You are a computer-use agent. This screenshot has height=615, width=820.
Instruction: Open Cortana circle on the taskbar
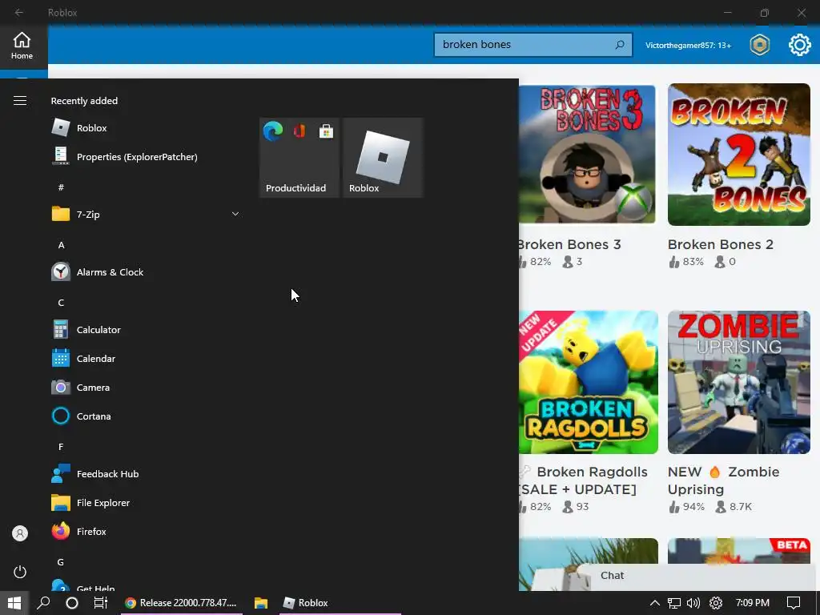71,603
